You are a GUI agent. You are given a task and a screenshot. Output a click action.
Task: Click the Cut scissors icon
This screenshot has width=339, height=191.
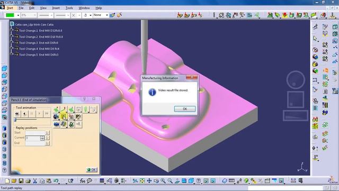coord(35,181)
